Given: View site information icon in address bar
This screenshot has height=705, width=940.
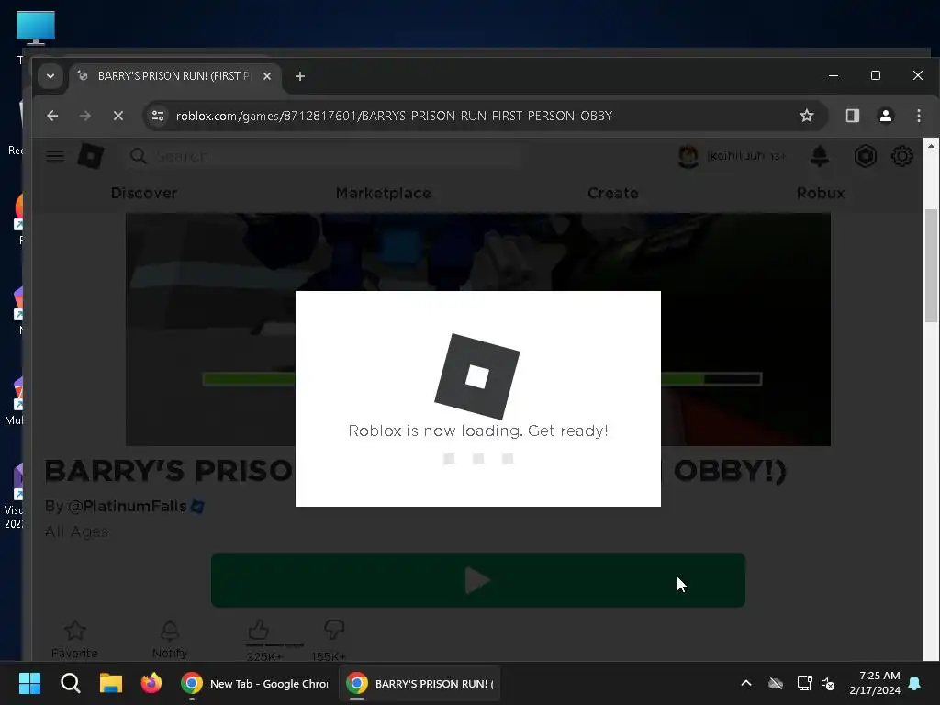Looking at the screenshot, I should click(x=158, y=116).
